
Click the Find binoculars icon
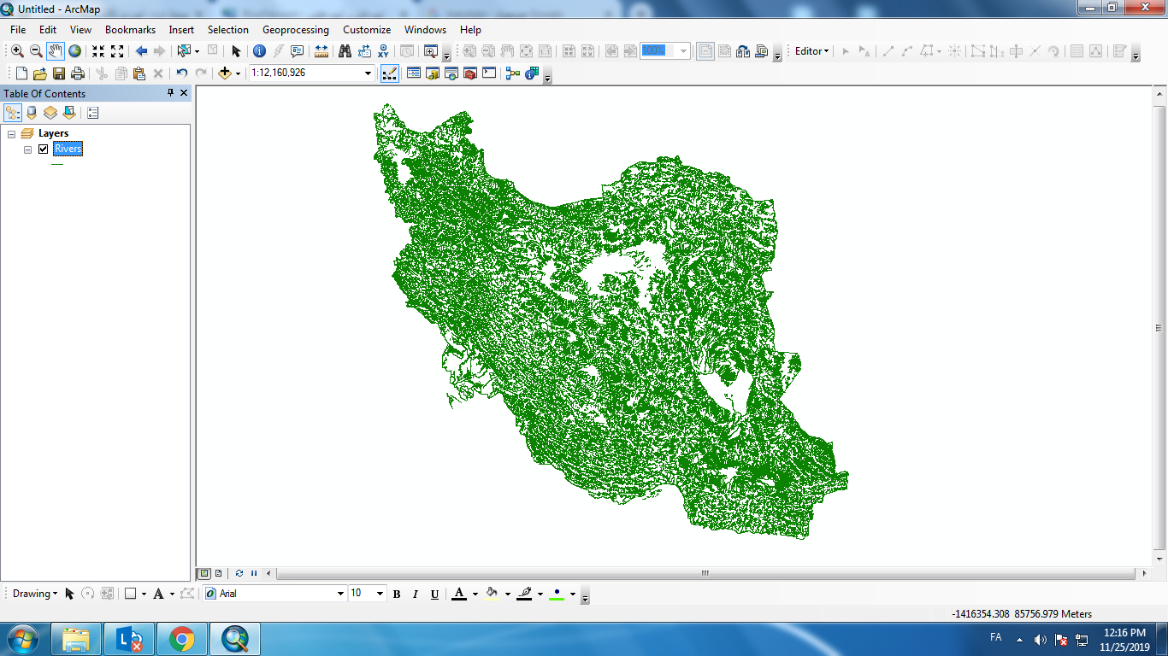(345, 51)
